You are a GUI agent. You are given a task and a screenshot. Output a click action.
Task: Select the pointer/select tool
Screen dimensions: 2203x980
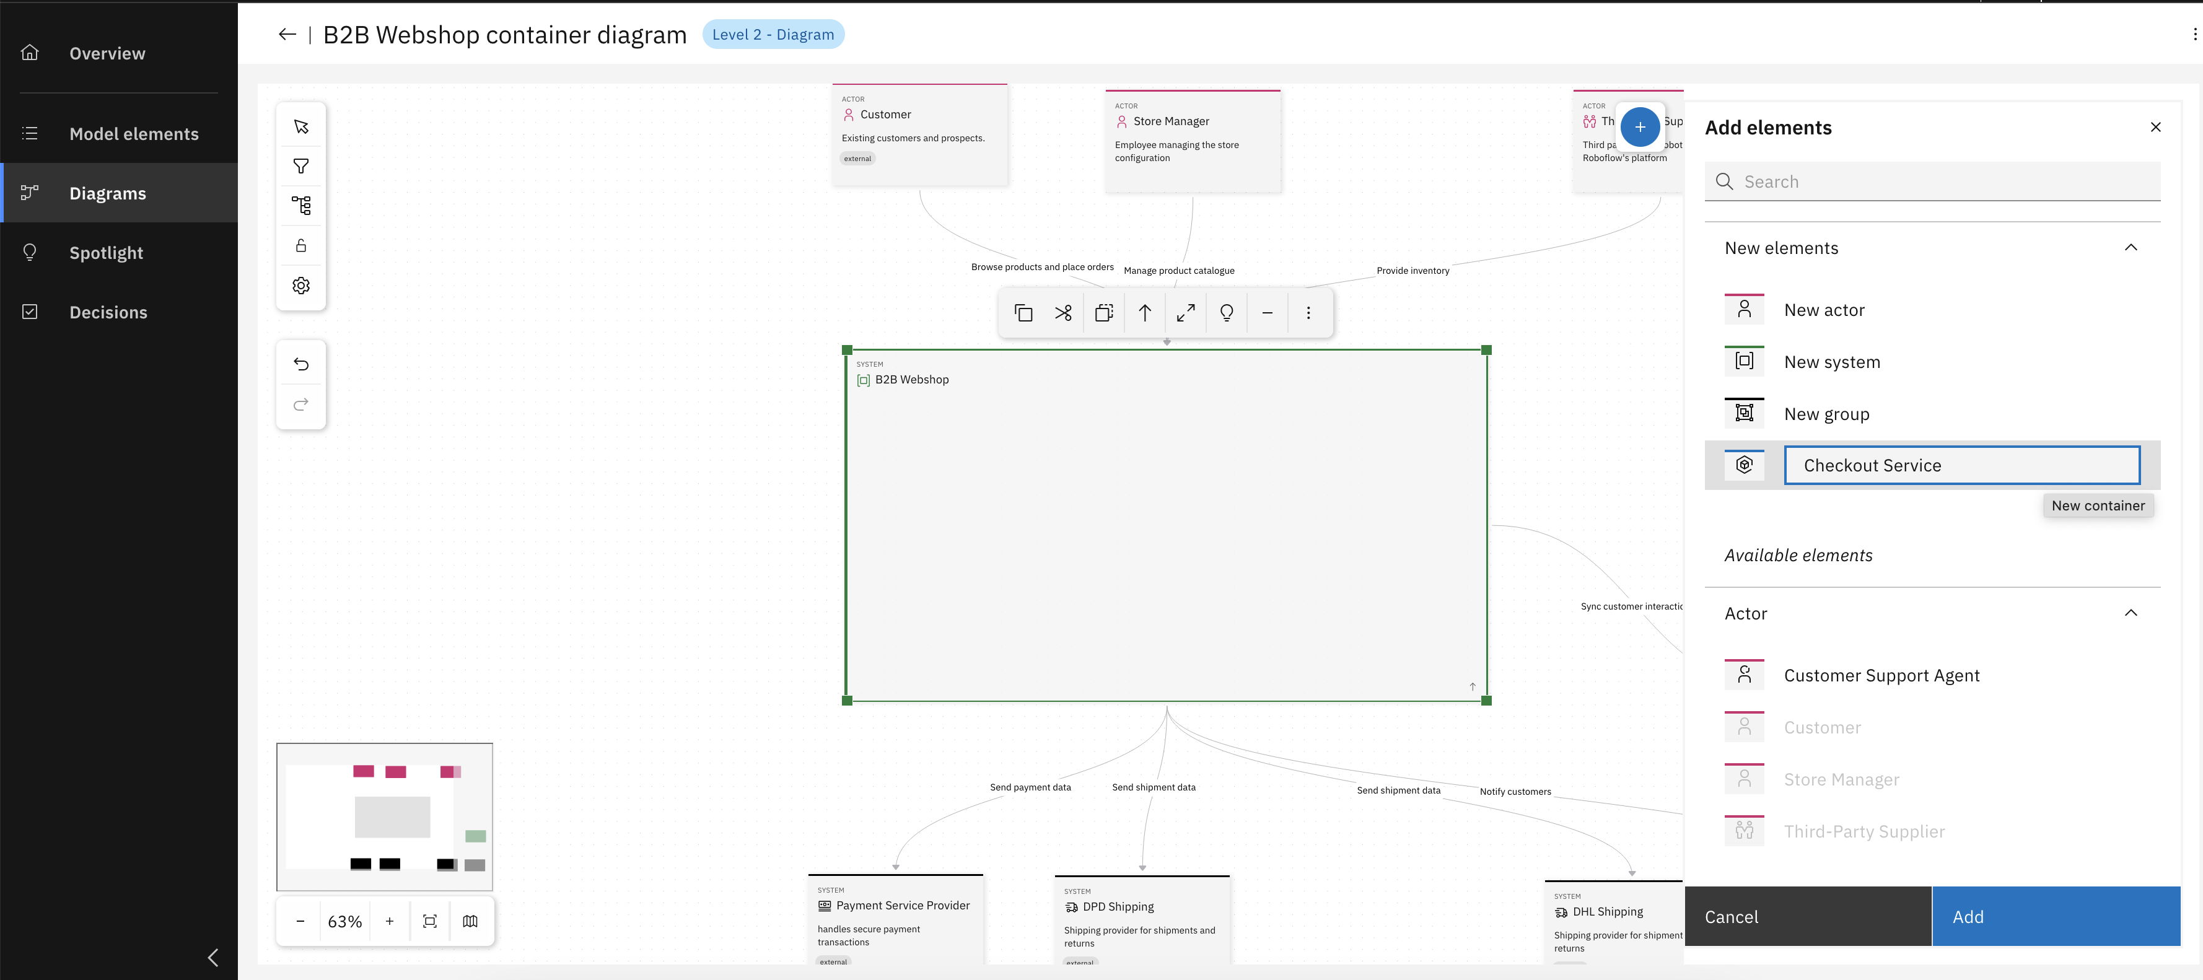pos(301,126)
